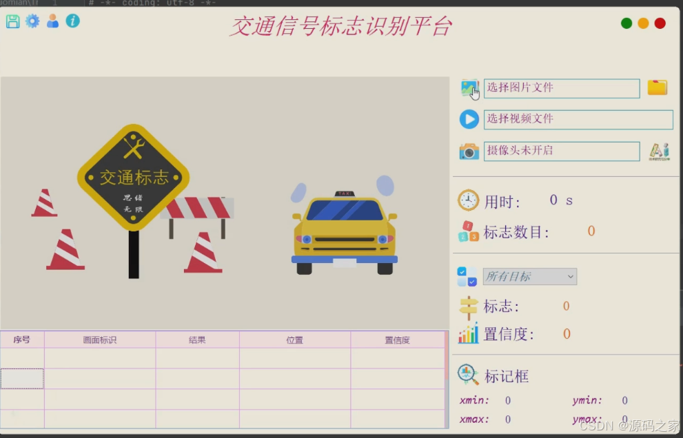The width and height of the screenshot is (683, 438).
Task: Click the red window control dot
Action: (660, 23)
